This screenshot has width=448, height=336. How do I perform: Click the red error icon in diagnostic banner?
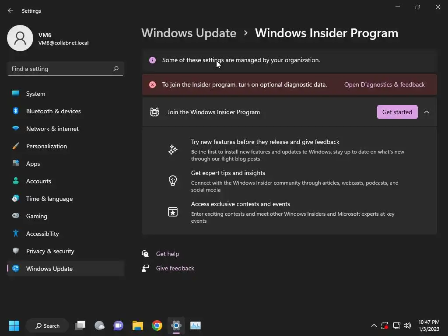153,84
